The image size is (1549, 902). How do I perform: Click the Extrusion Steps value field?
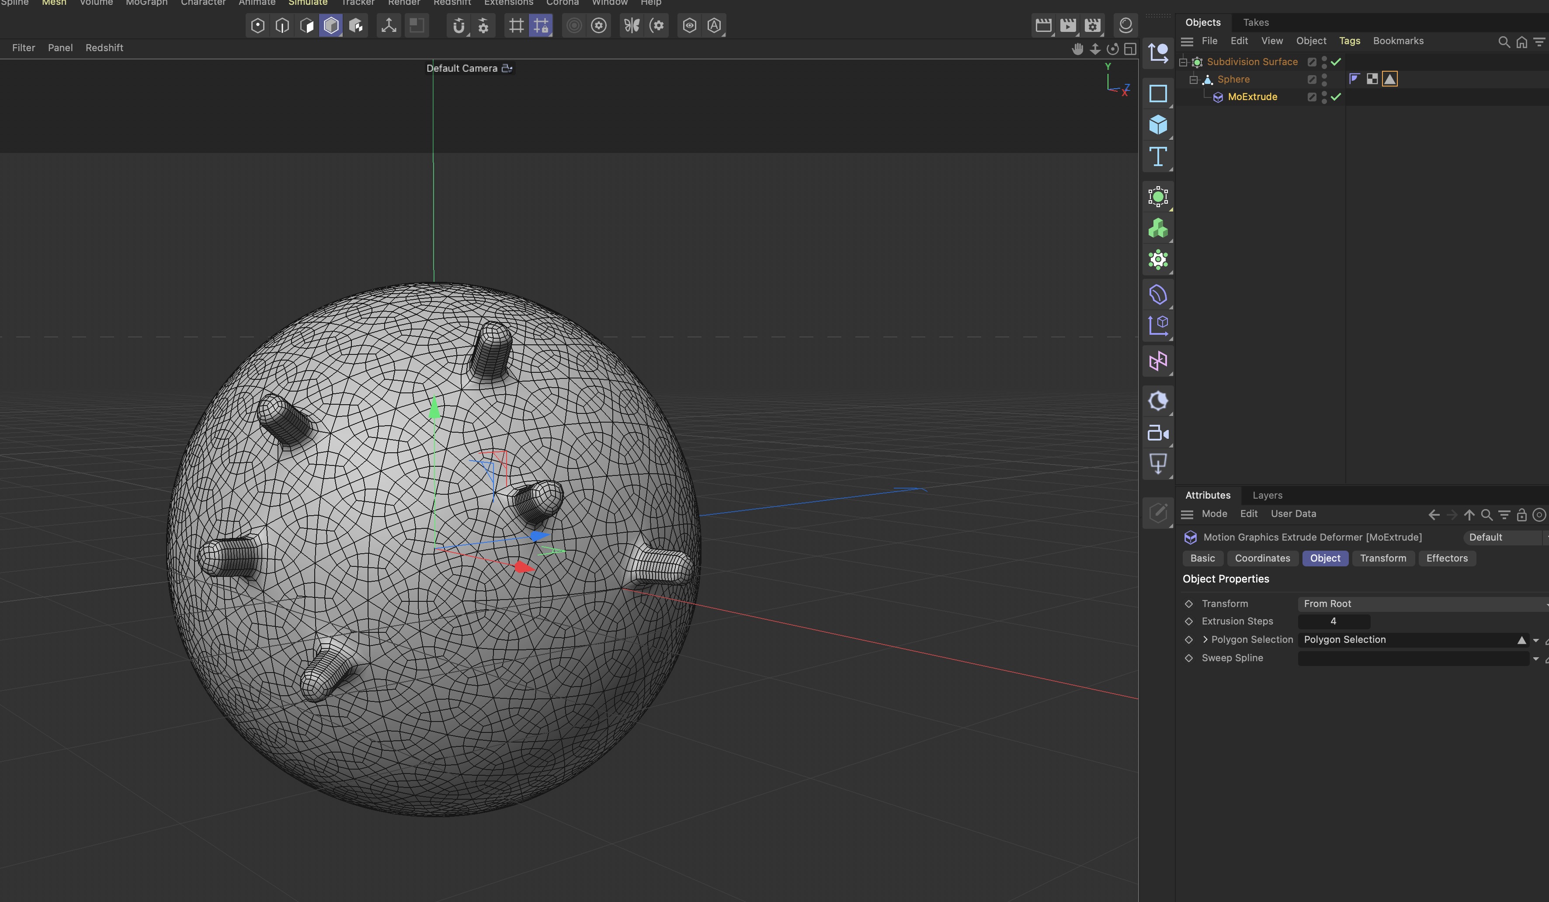click(x=1333, y=621)
